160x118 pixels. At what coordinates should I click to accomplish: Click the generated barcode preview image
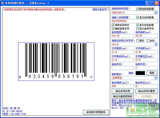56,62
